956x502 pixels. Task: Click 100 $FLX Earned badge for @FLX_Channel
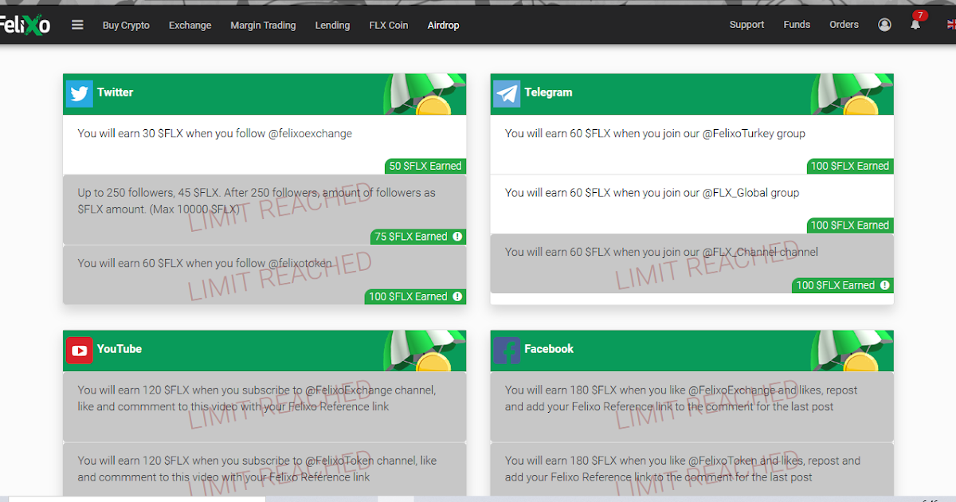click(843, 285)
